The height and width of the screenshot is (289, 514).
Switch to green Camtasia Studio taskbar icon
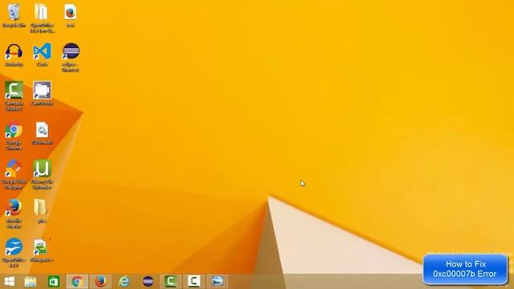[x=171, y=282]
